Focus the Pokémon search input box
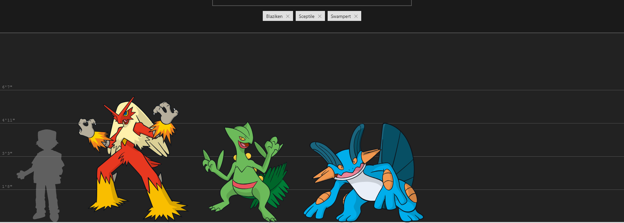Screen dimensions: 624x223 tap(312, 3)
